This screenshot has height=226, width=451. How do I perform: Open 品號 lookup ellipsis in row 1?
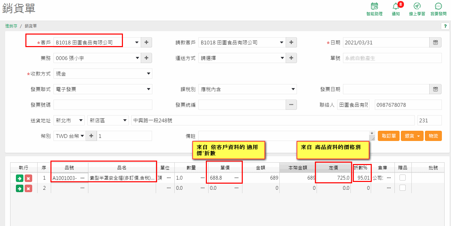click(x=82, y=178)
